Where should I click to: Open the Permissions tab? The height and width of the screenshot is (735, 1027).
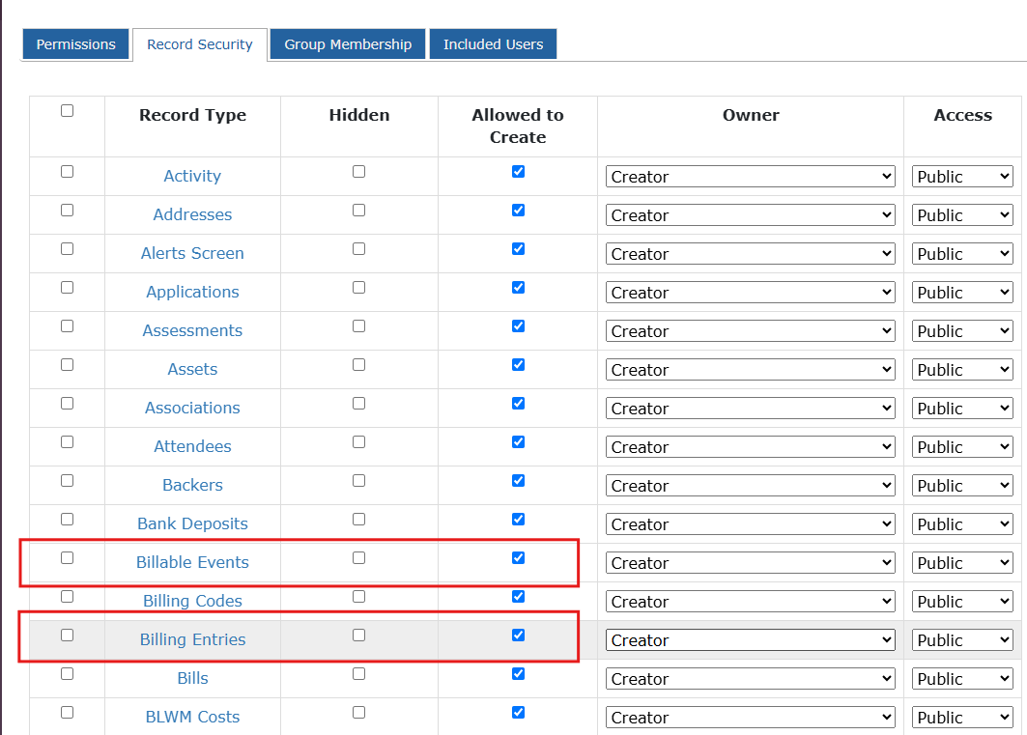point(76,43)
